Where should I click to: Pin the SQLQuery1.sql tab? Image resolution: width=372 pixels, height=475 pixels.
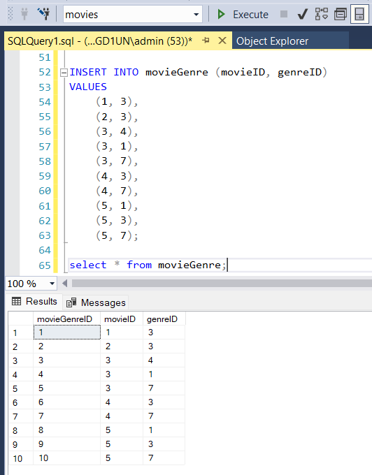point(206,41)
